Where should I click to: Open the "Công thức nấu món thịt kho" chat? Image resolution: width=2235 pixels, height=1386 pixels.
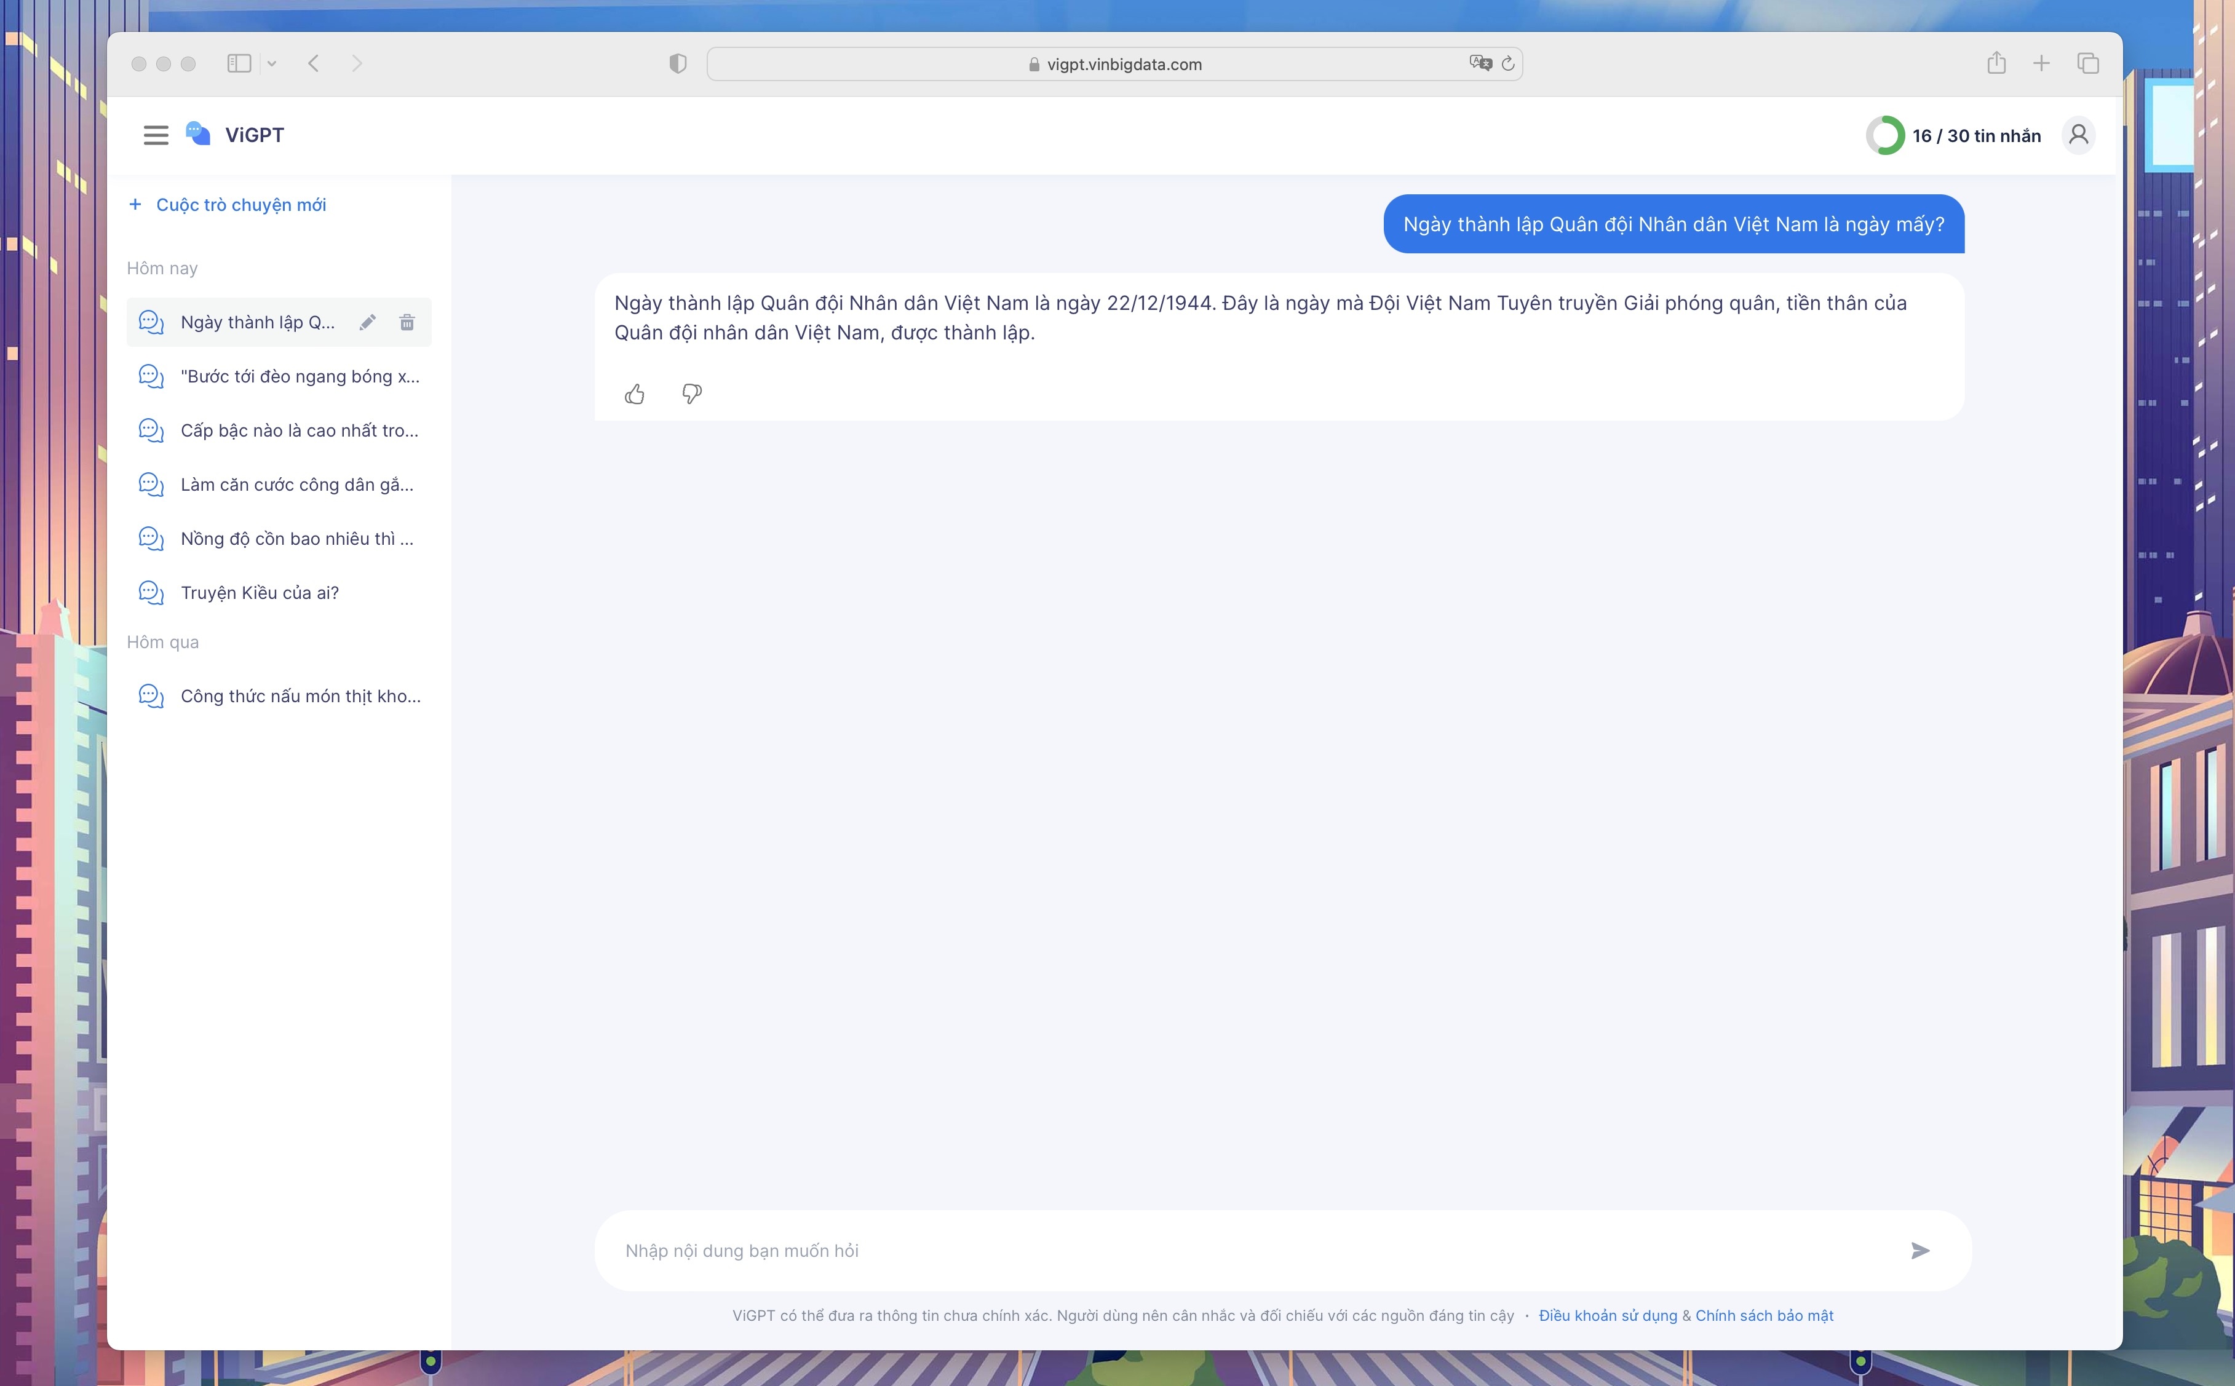click(300, 697)
